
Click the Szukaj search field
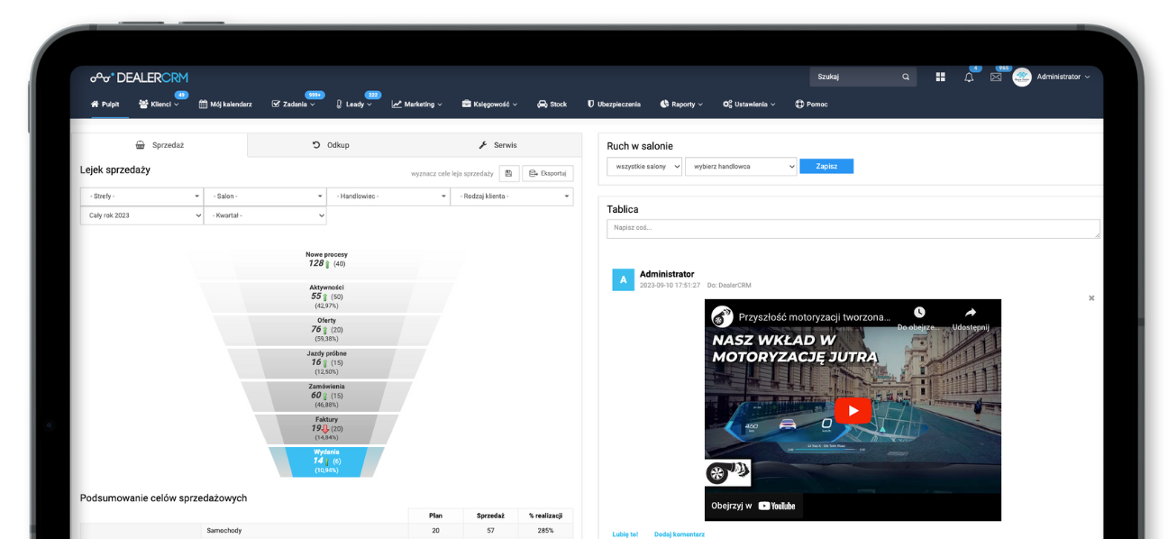pyautogui.click(x=854, y=78)
